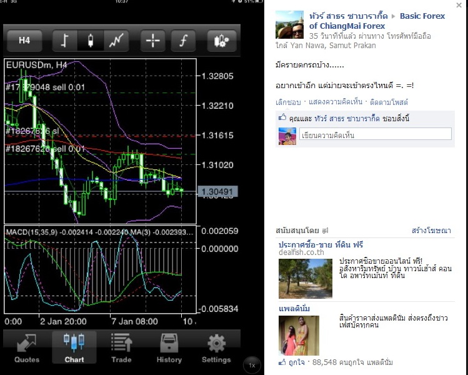Select the #18267626 sell 0.01 order label
The width and height of the screenshot is (468, 375).
click(46, 149)
